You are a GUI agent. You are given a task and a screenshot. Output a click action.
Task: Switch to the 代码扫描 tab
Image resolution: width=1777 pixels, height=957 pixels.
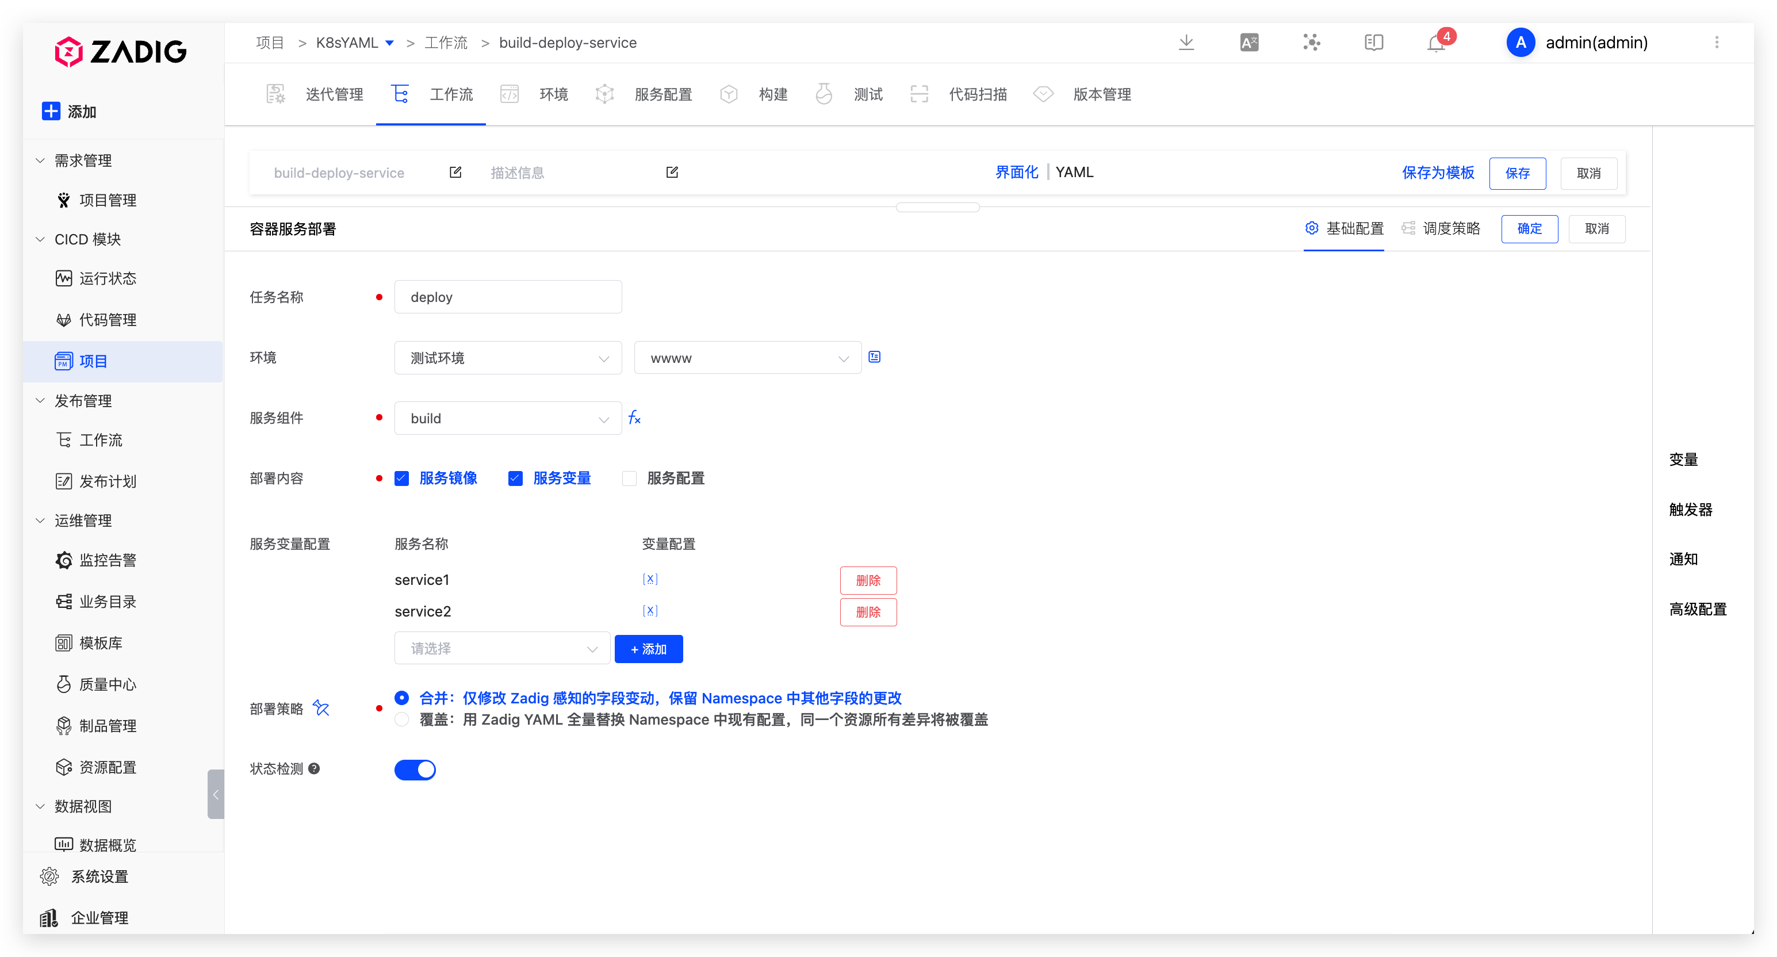(958, 94)
